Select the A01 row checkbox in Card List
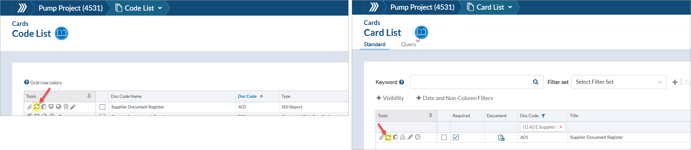The image size is (691, 150). [x=444, y=137]
